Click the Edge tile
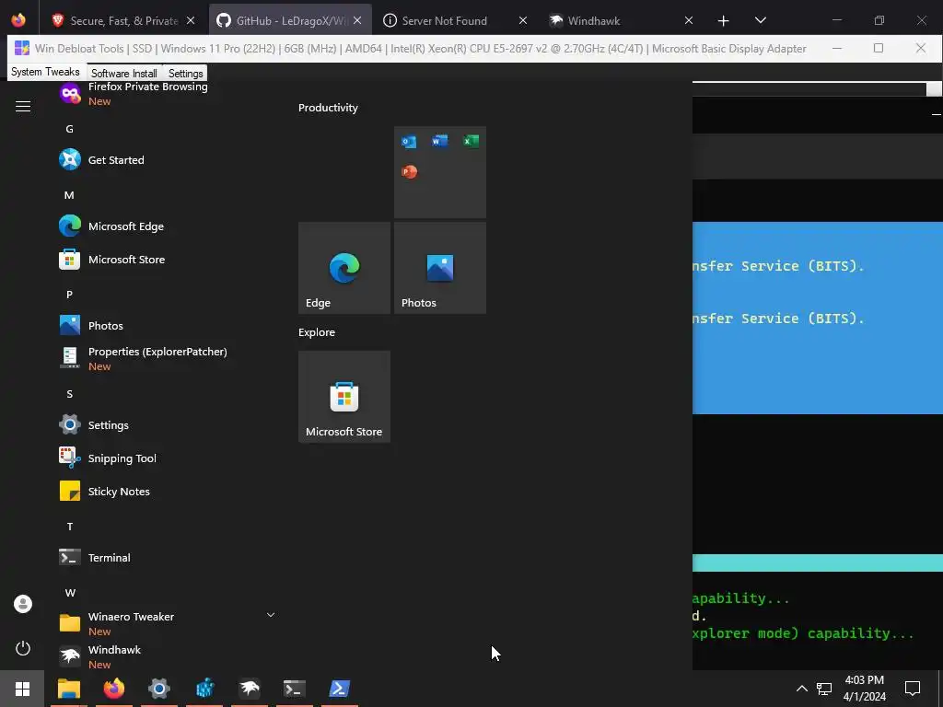This screenshot has width=943, height=707. coord(344,268)
